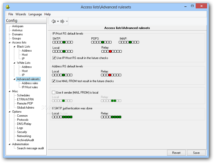Open the Language menu

pos(35,14)
